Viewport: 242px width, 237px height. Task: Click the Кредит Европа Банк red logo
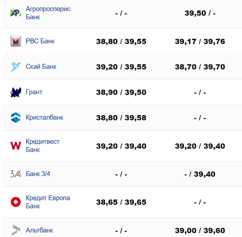point(16,202)
